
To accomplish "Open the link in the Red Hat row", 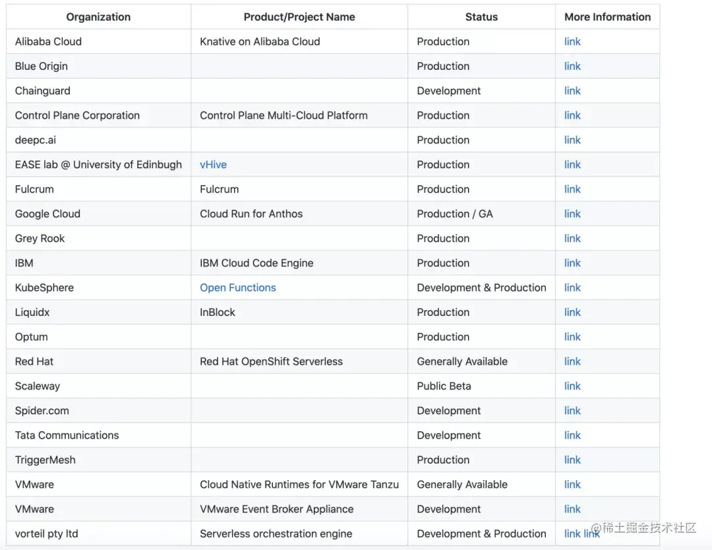I will (572, 361).
